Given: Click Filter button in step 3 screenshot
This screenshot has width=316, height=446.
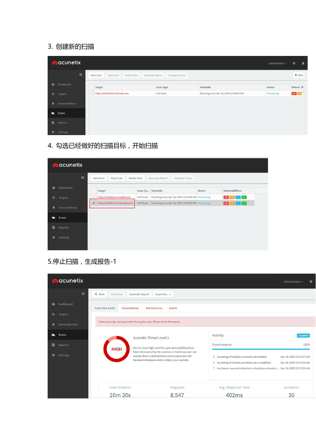Looking at the screenshot, I should [299, 75].
